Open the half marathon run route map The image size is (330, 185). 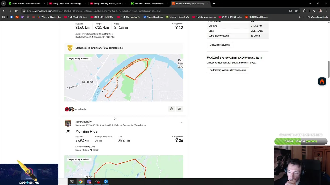pyautogui.click(x=124, y=78)
